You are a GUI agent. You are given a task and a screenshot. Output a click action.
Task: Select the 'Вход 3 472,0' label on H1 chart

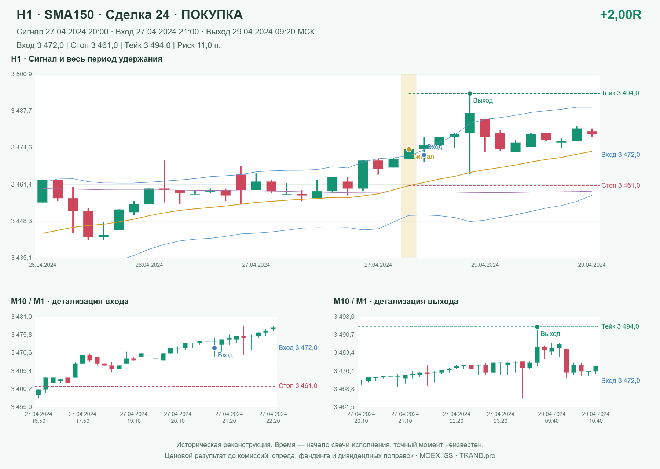(x=620, y=155)
